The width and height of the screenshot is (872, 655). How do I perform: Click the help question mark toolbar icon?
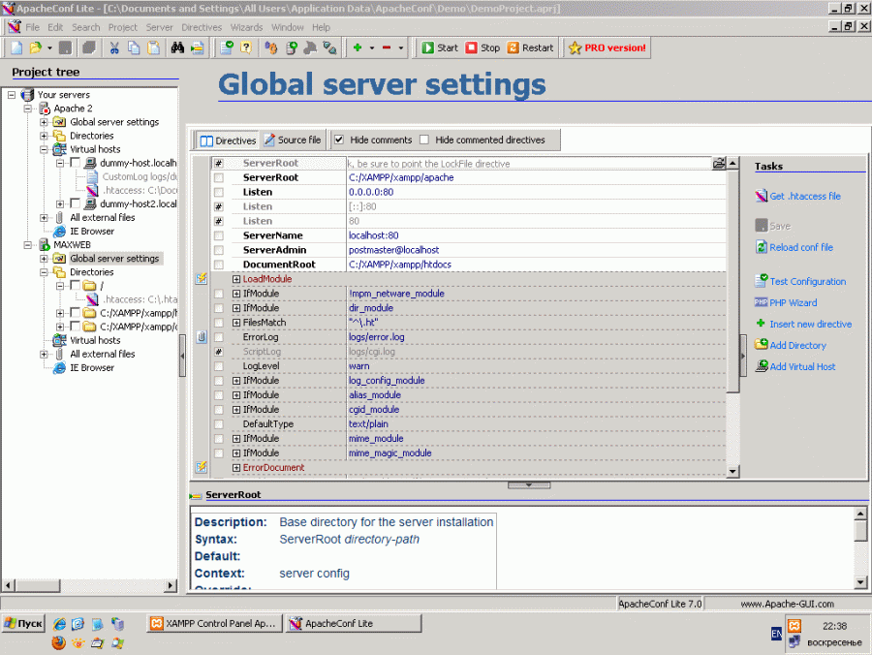[x=246, y=47]
